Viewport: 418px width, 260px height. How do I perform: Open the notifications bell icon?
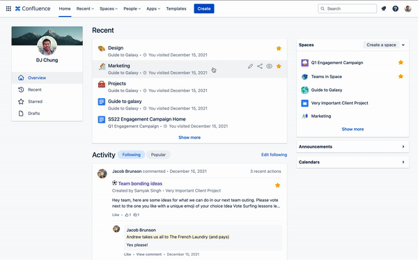tap(384, 8)
